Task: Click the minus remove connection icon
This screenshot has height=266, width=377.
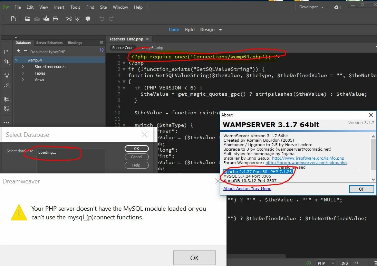Action: tap(26, 51)
